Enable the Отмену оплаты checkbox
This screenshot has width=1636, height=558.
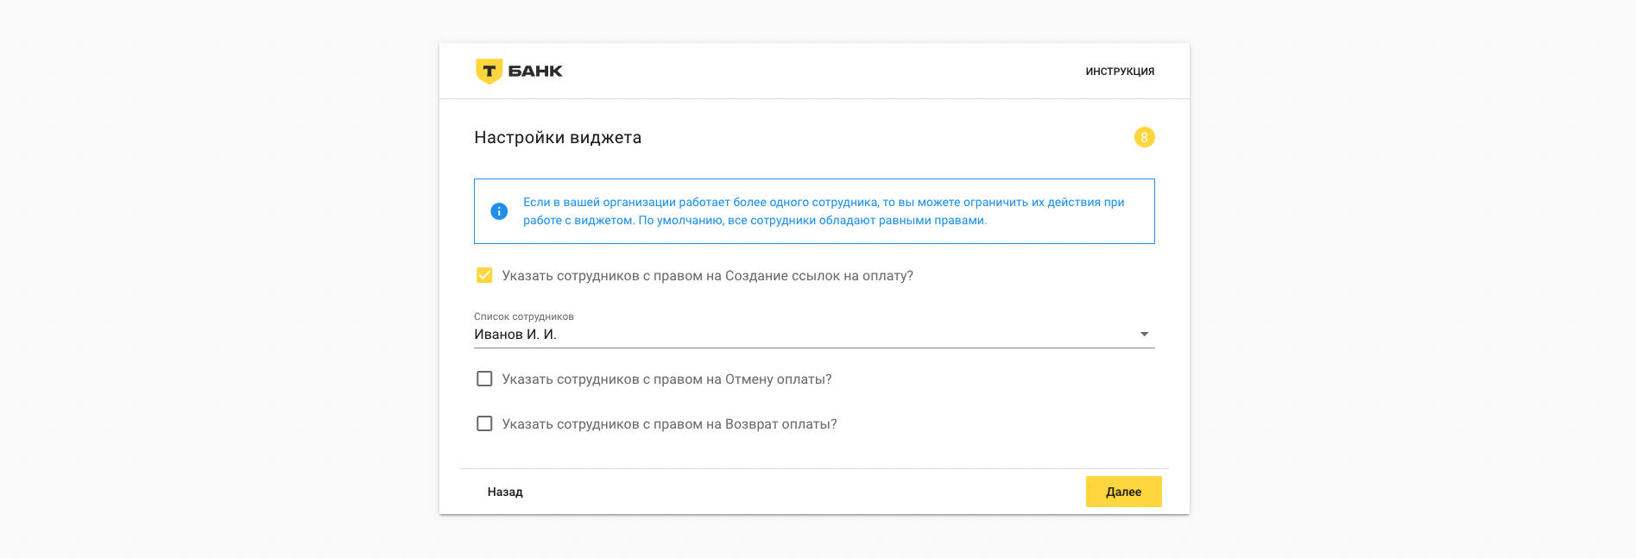coord(484,379)
